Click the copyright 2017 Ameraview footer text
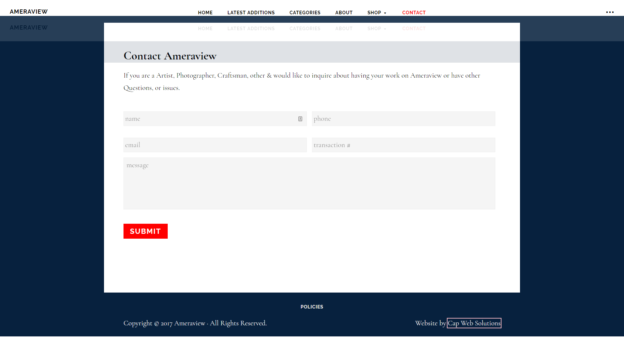This screenshot has width=624, height=339. click(195, 323)
